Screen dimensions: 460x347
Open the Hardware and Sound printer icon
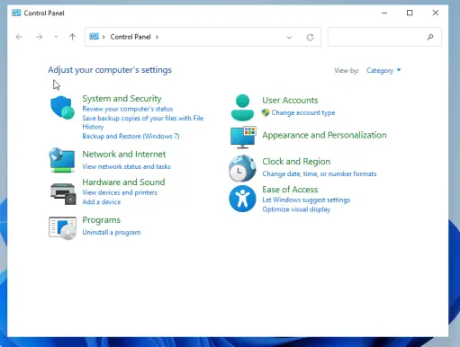point(63,194)
